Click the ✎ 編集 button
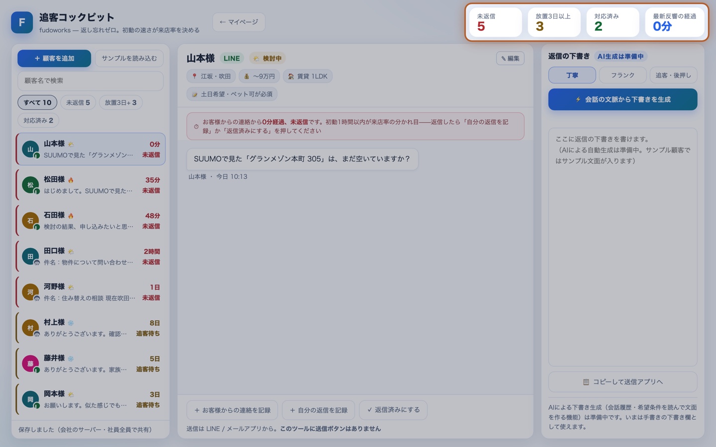The height and width of the screenshot is (447, 716). tap(510, 58)
